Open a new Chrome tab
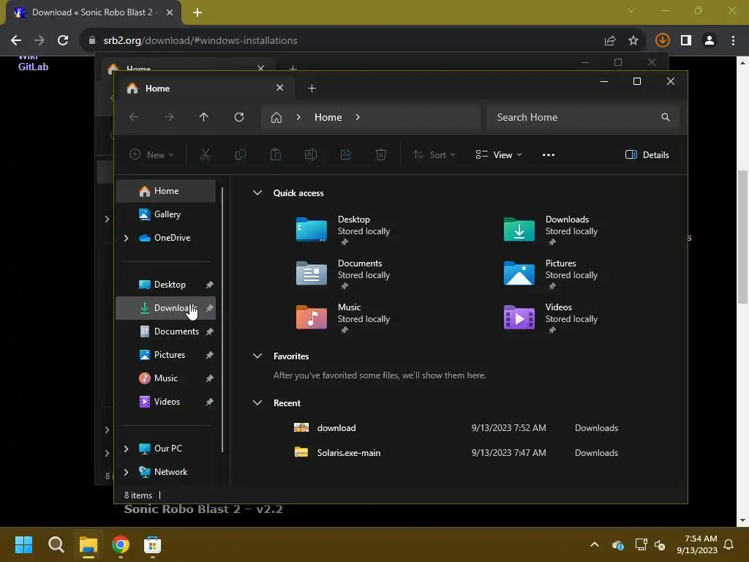Image resolution: width=749 pixels, height=562 pixels. pyautogui.click(x=197, y=13)
